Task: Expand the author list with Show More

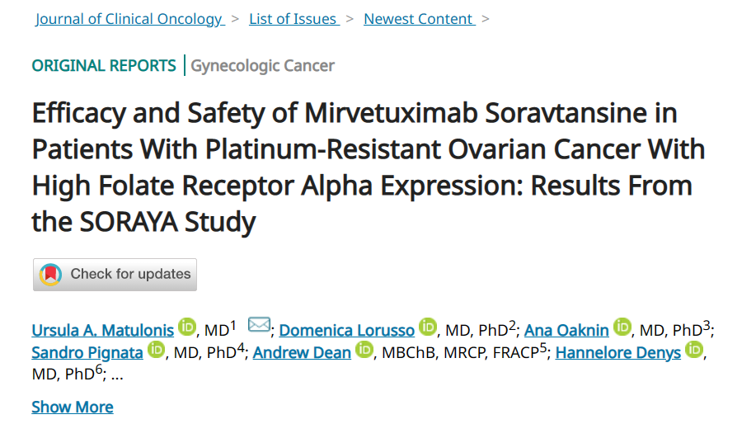Action: pos(73,407)
